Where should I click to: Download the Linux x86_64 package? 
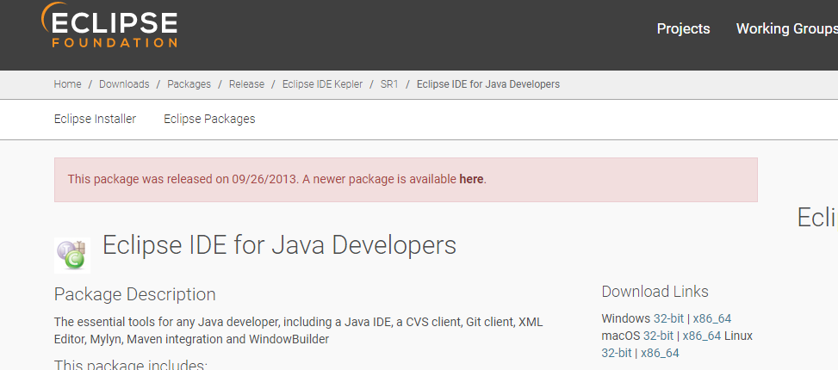[x=659, y=353]
